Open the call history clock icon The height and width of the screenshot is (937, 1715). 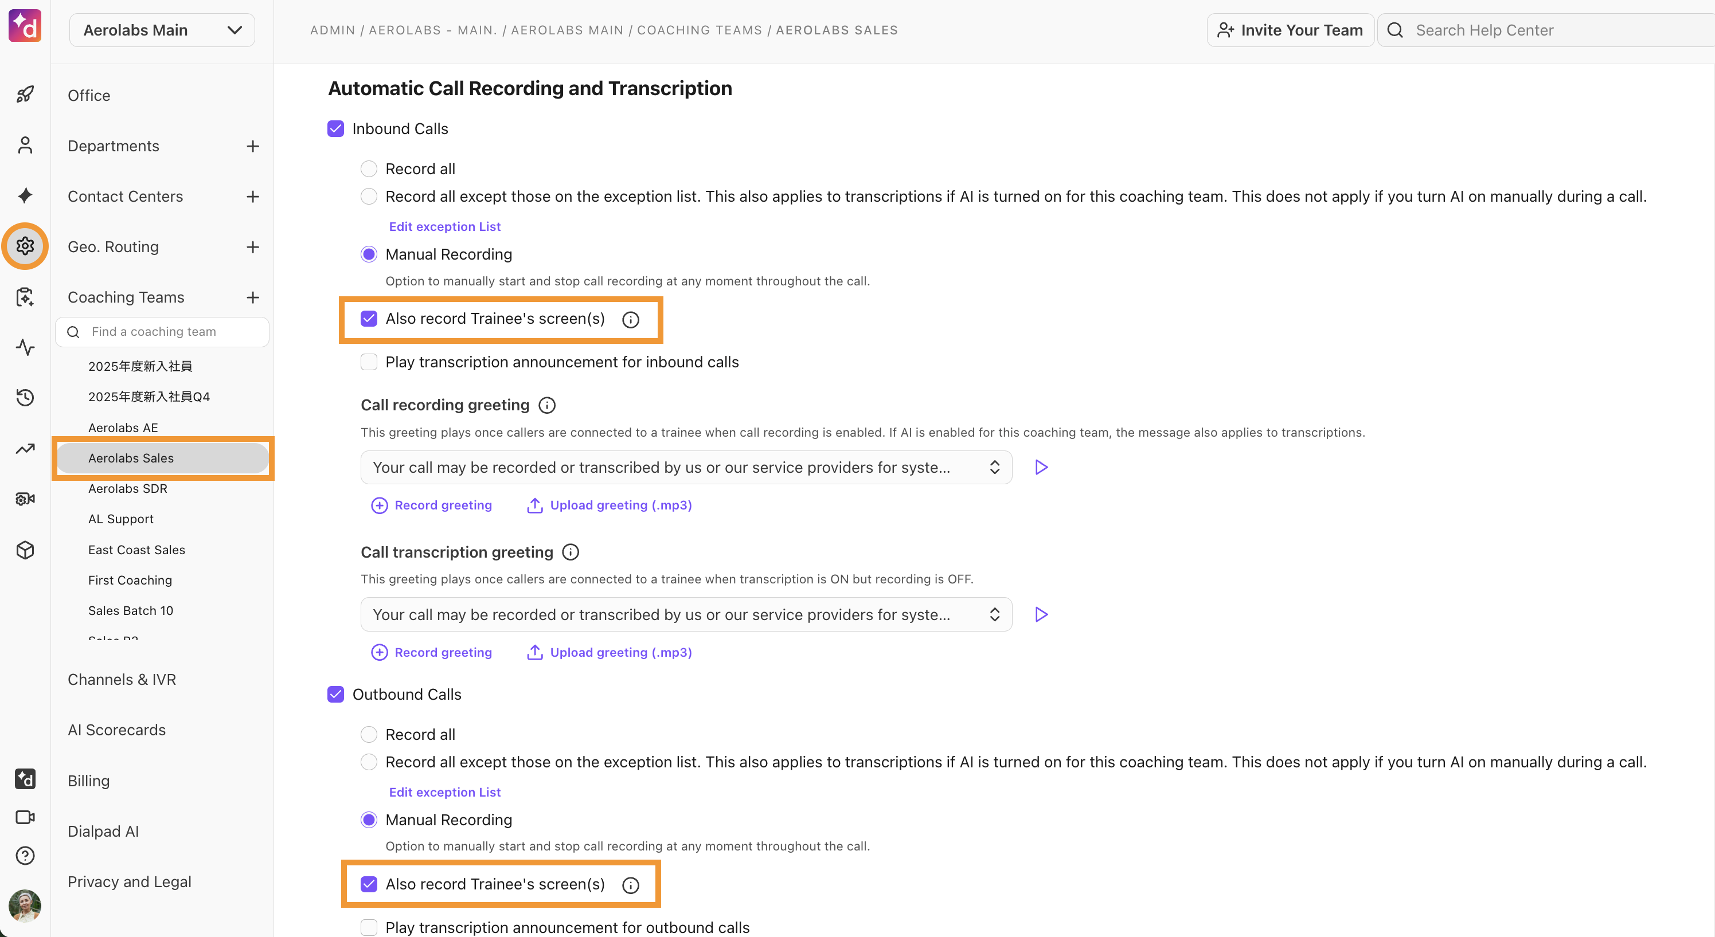point(25,398)
